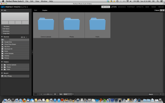
Task: Click Camera Uploads label in Folders tree
Action: pos(11,65)
